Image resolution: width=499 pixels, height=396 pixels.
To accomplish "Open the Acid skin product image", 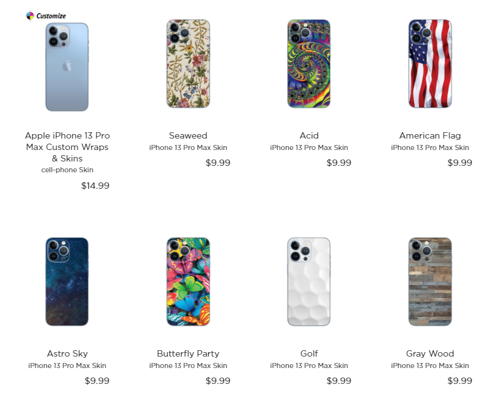I will click(x=309, y=64).
